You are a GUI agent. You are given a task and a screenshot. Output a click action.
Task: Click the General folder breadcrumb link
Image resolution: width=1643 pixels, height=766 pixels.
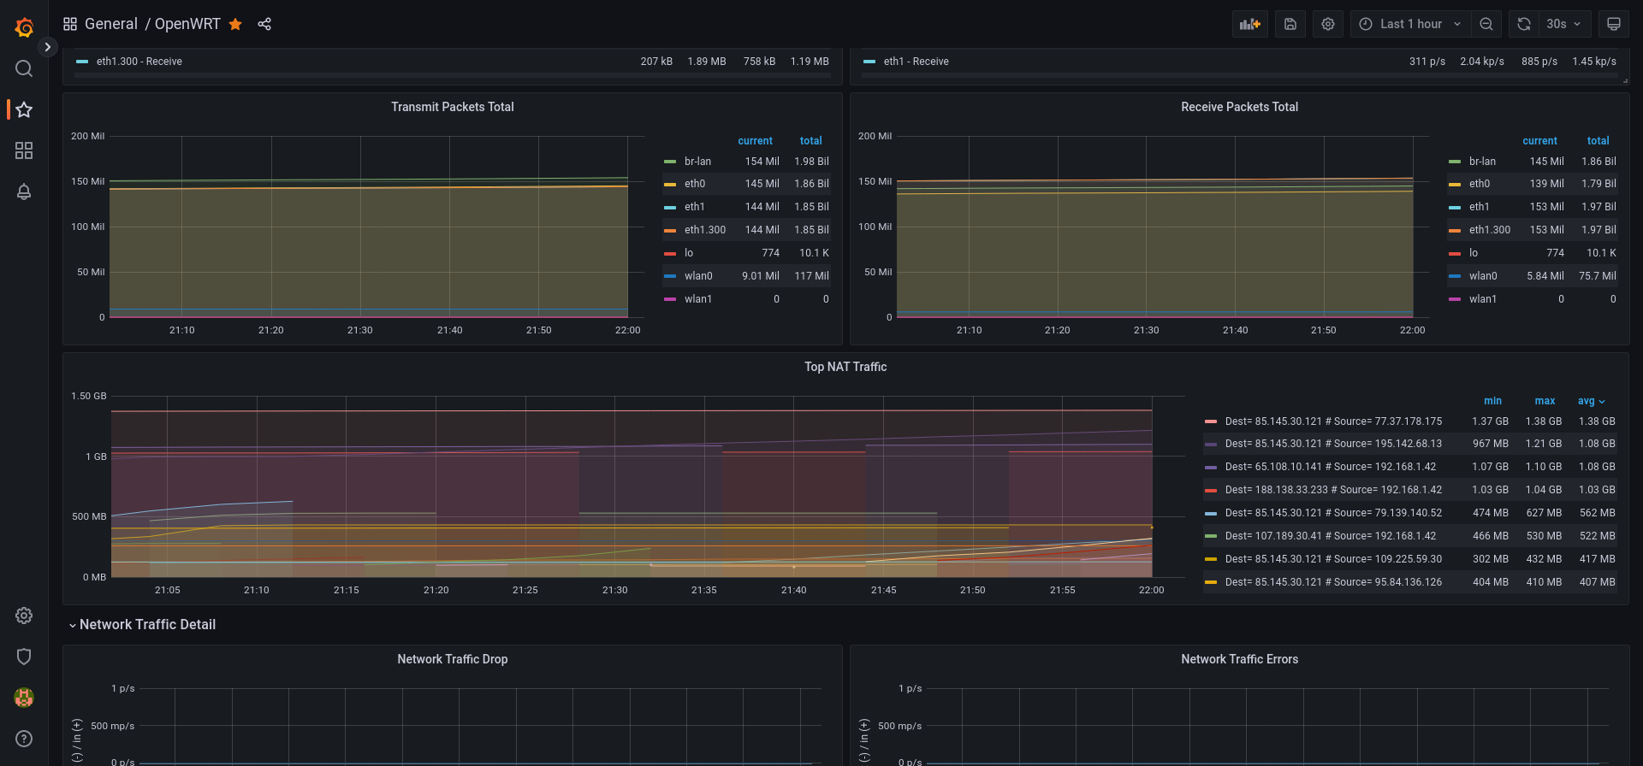110,24
